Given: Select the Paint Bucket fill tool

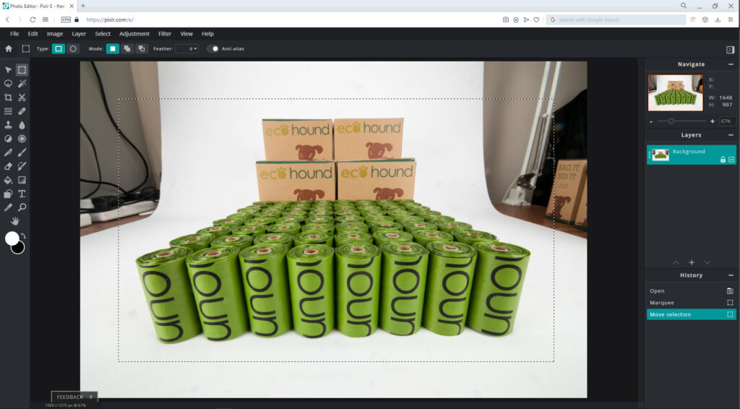Looking at the screenshot, I should pyautogui.click(x=8, y=180).
